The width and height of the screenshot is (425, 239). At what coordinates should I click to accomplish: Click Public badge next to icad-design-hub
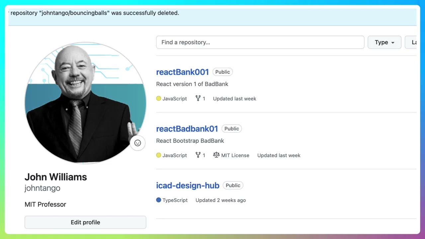[x=233, y=186]
